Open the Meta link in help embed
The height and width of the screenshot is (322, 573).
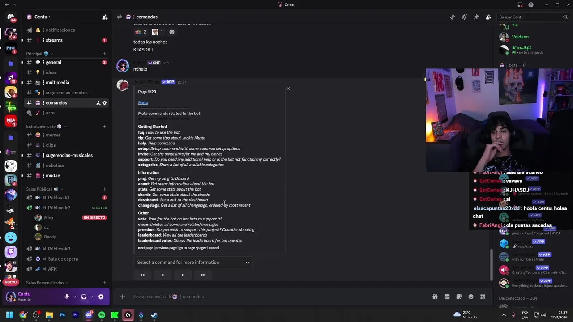coord(143,103)
